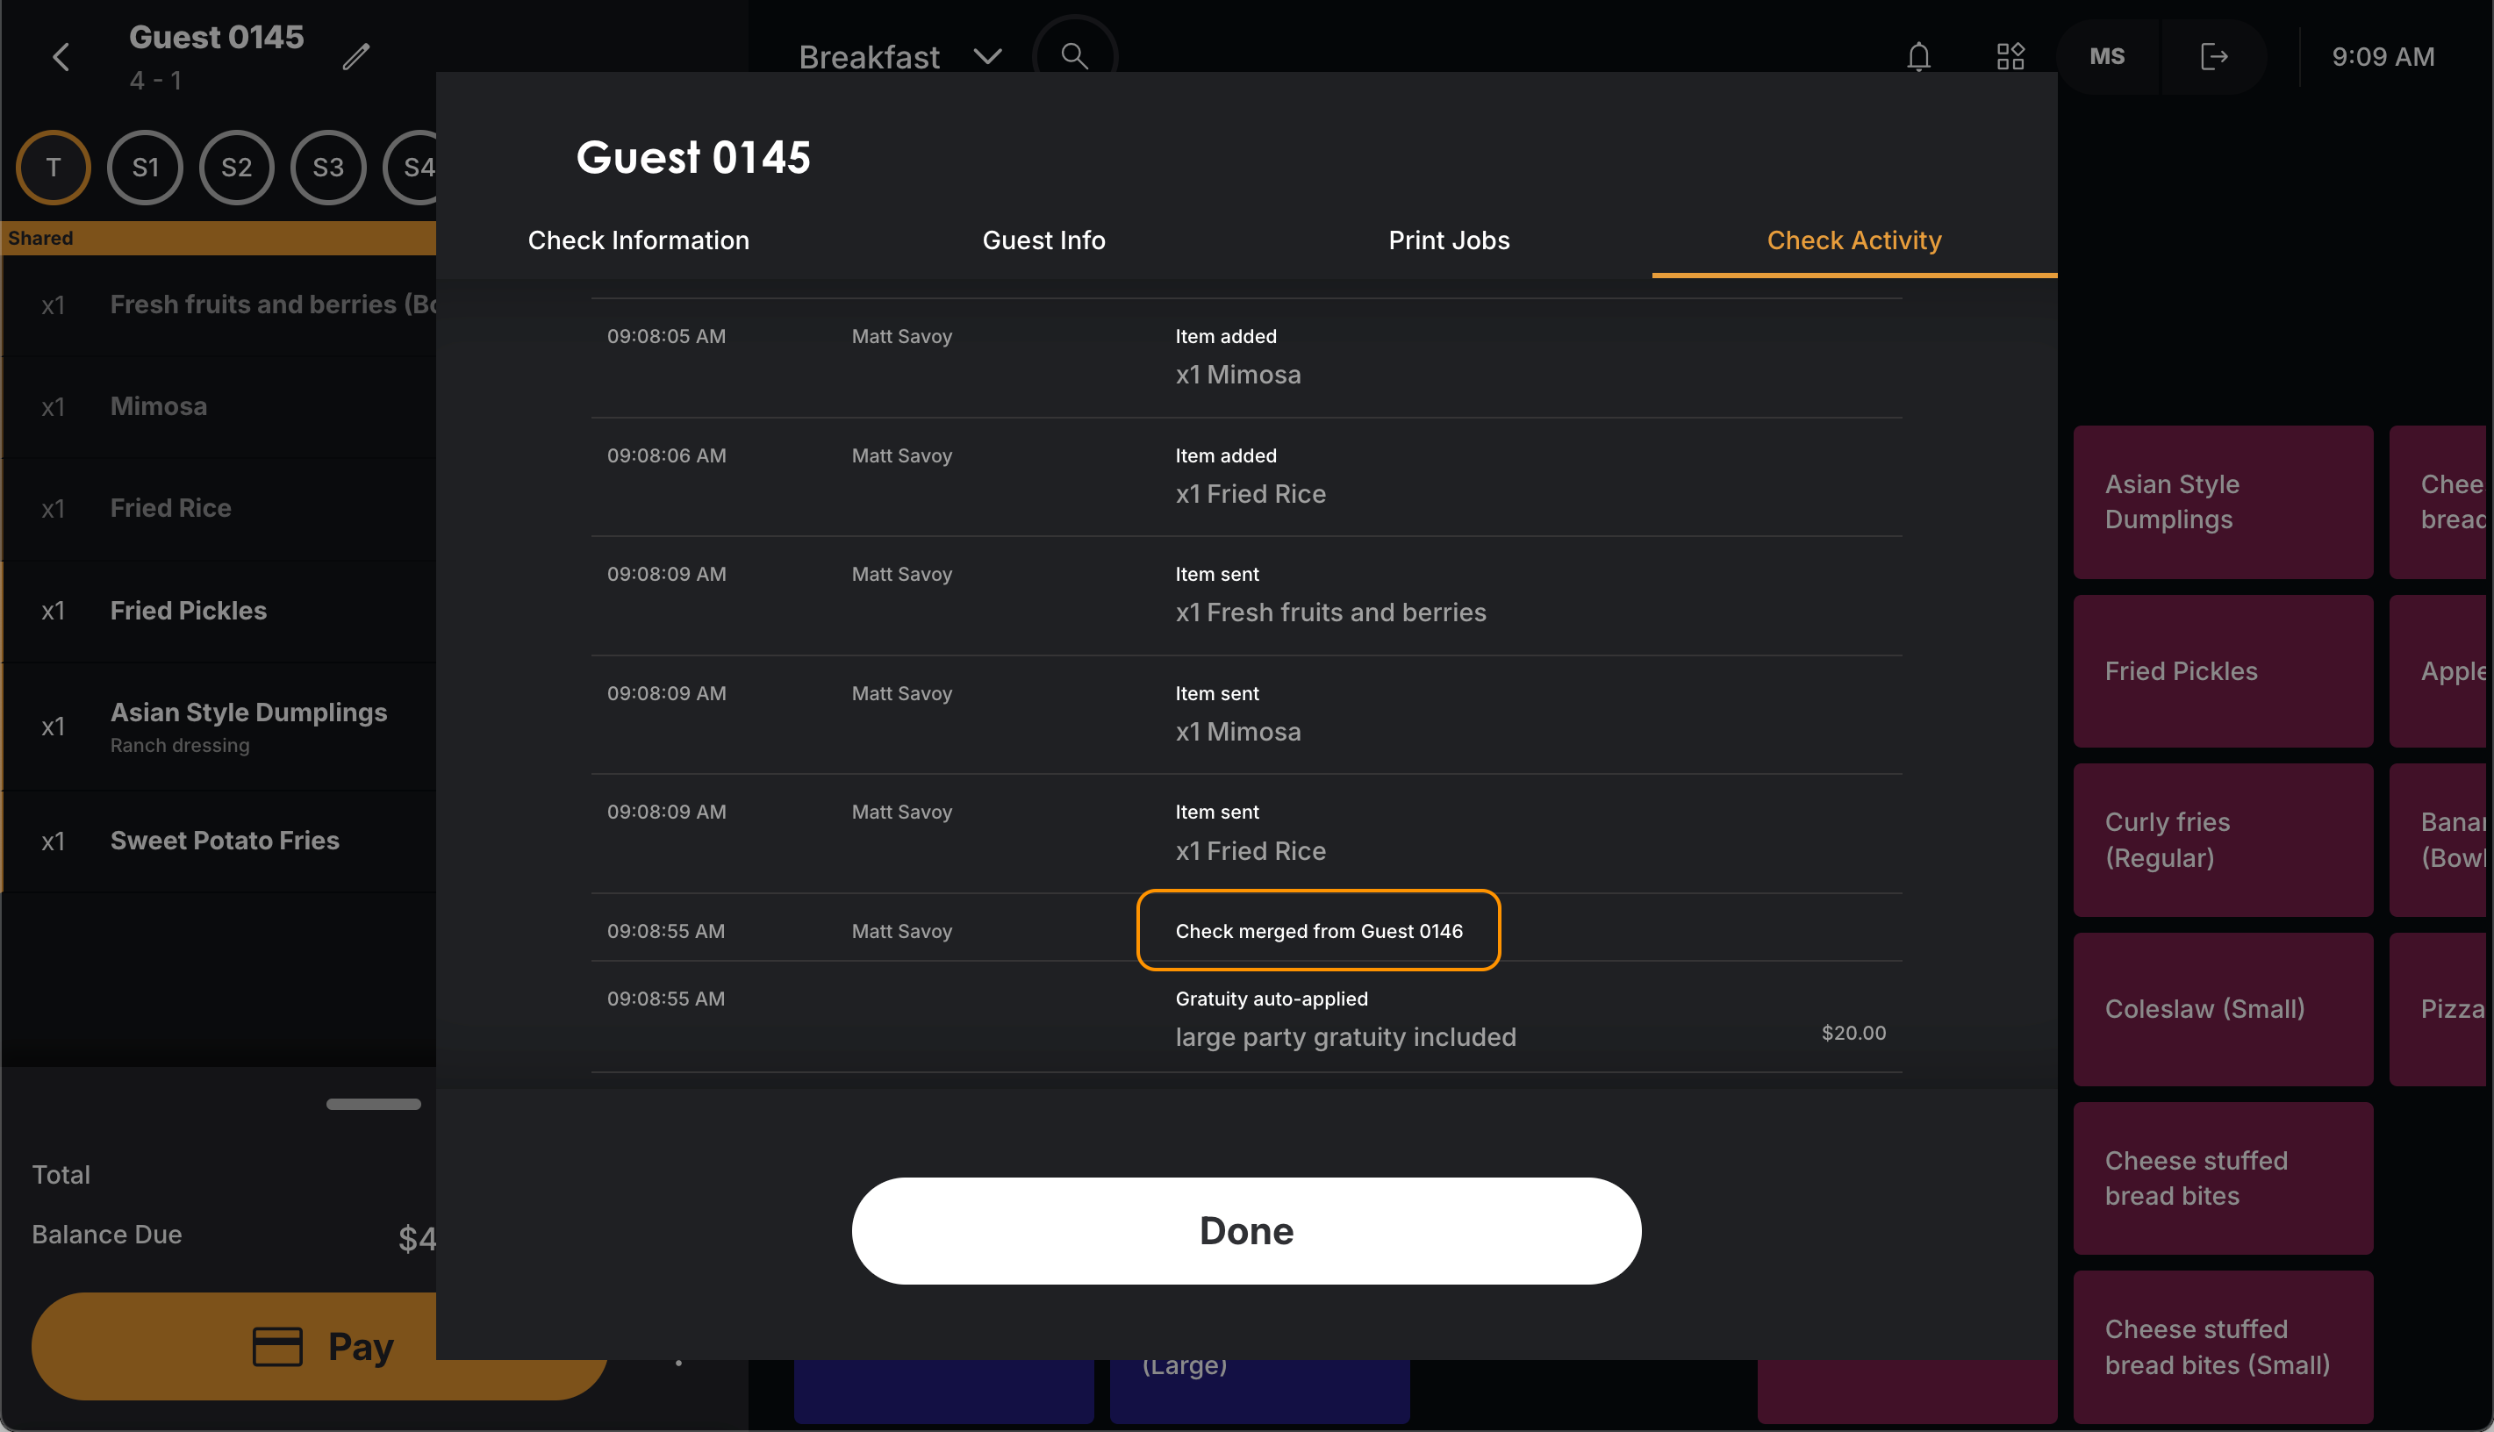2494x1432 pixels.
Task: Open the Guest Info tab
Action: [x=1043, y=240]
